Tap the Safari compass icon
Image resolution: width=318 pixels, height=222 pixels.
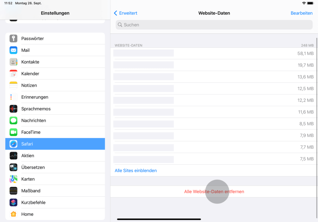click(x=13, y=144)
